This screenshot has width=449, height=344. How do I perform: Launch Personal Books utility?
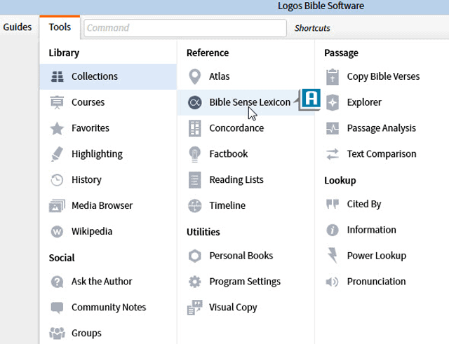coord(241,256)
